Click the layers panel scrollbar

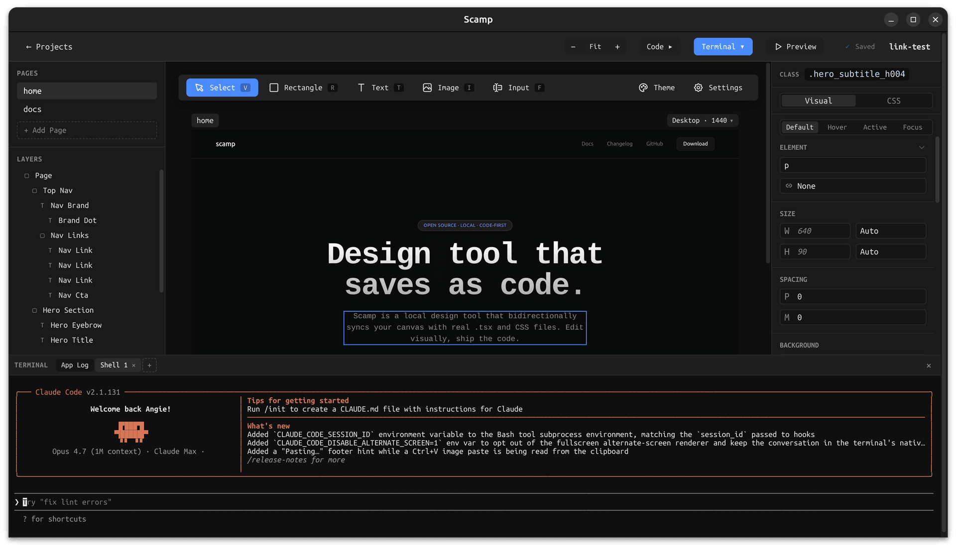[161, 231]
